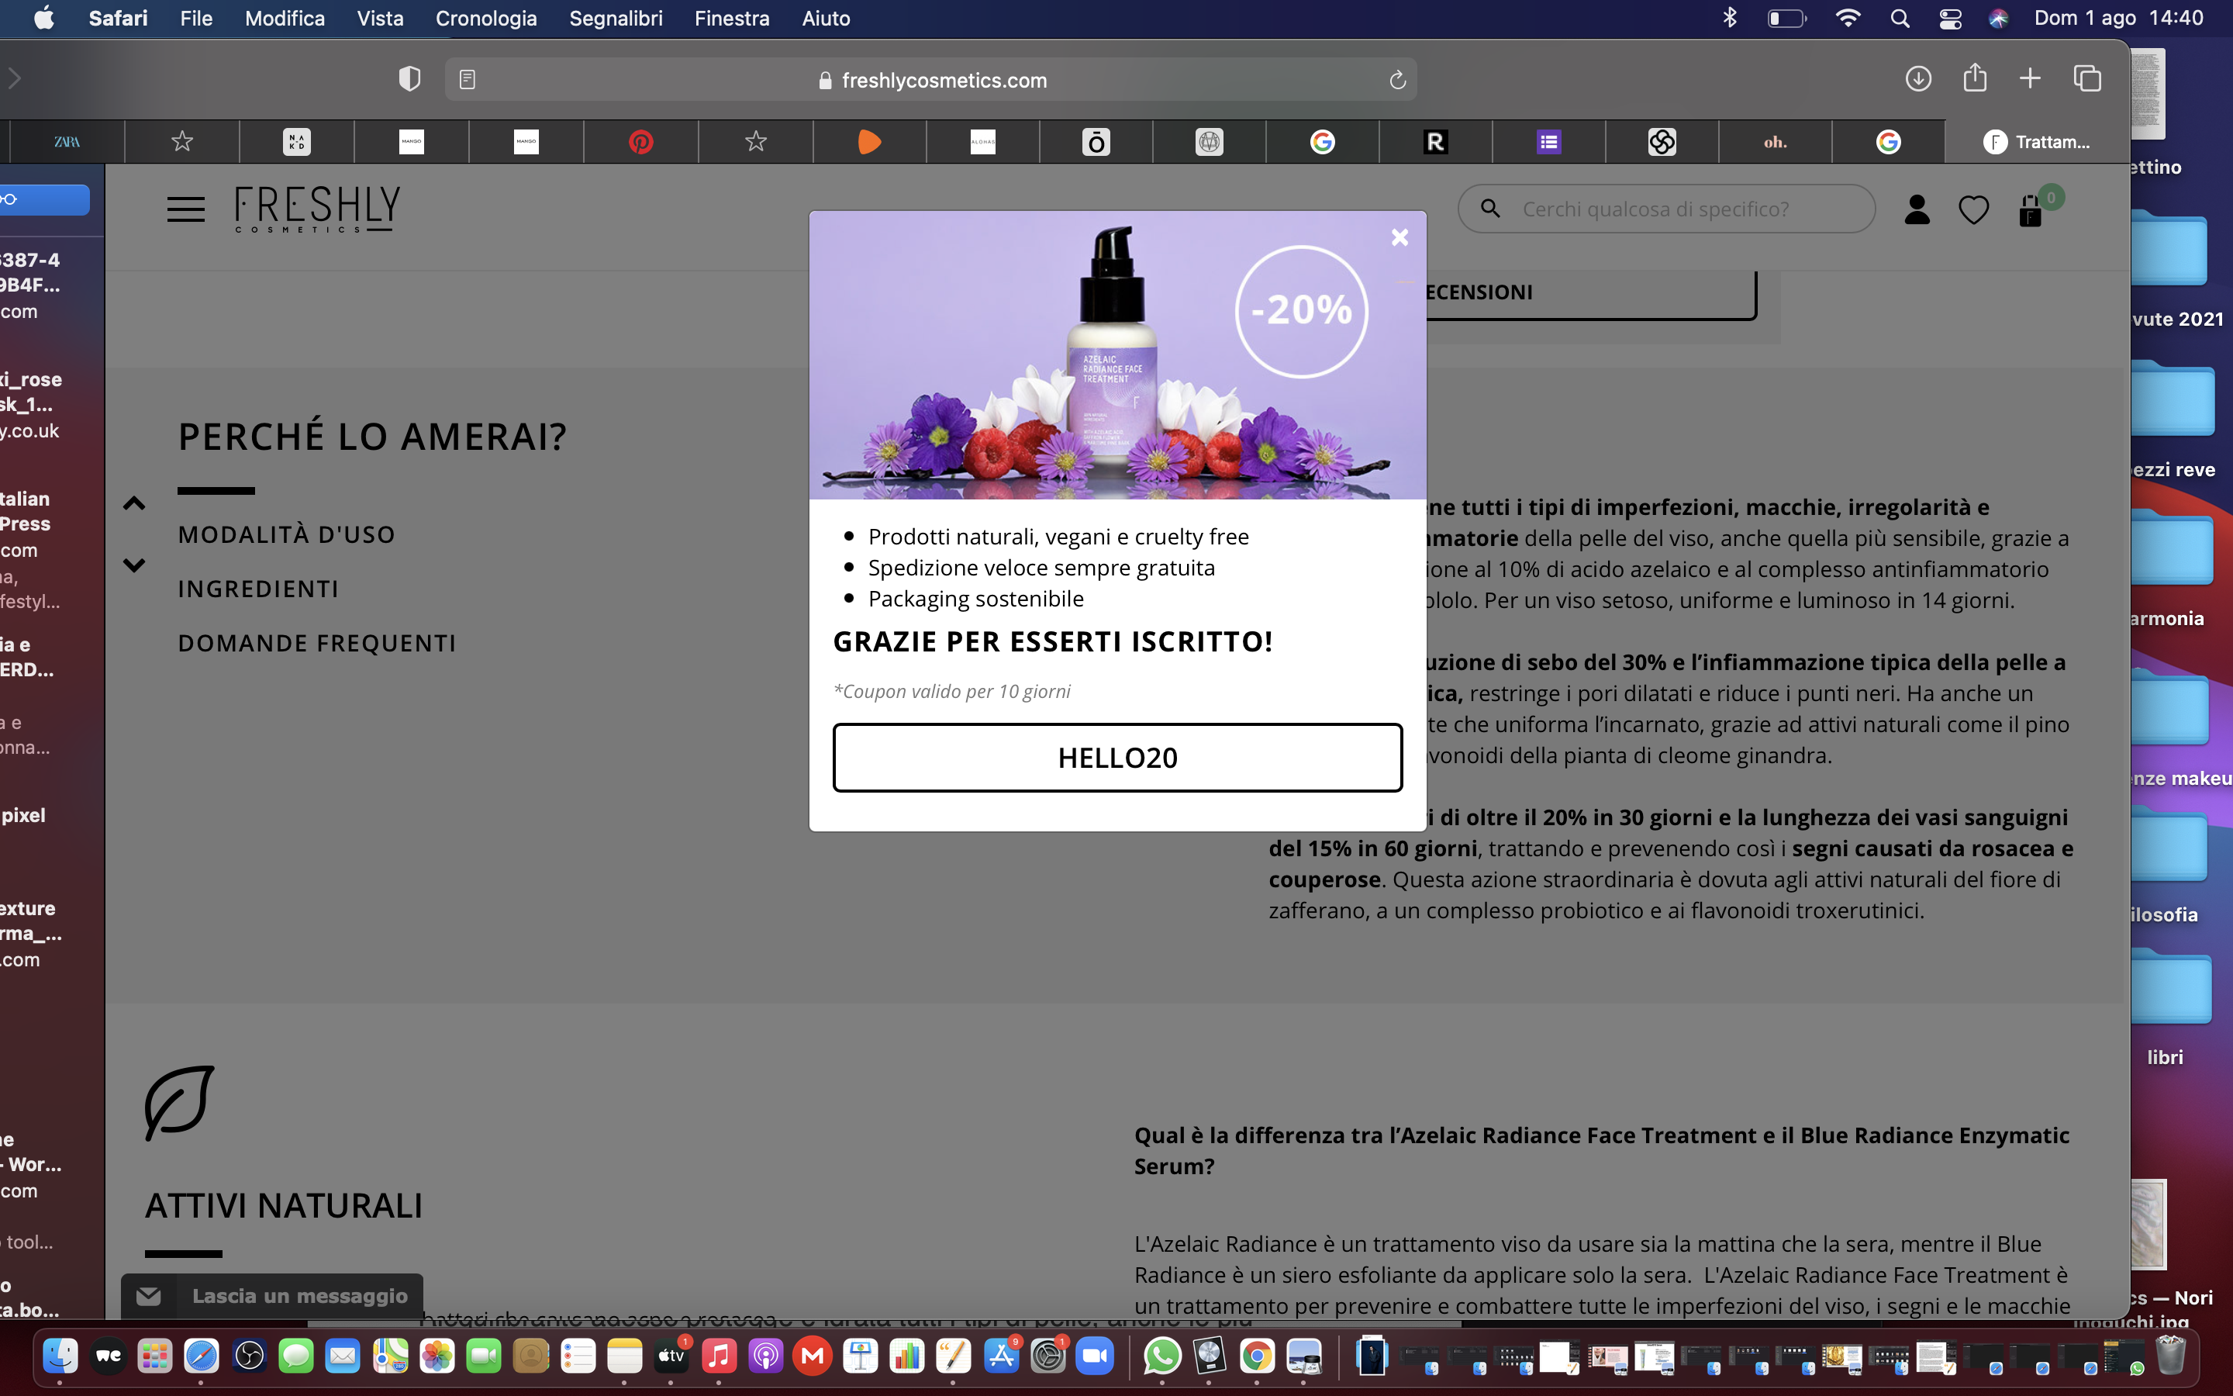Toggle Safari Reader view icon
The width and height of the screenshot is (2233, 1396).
coord(467,81)
